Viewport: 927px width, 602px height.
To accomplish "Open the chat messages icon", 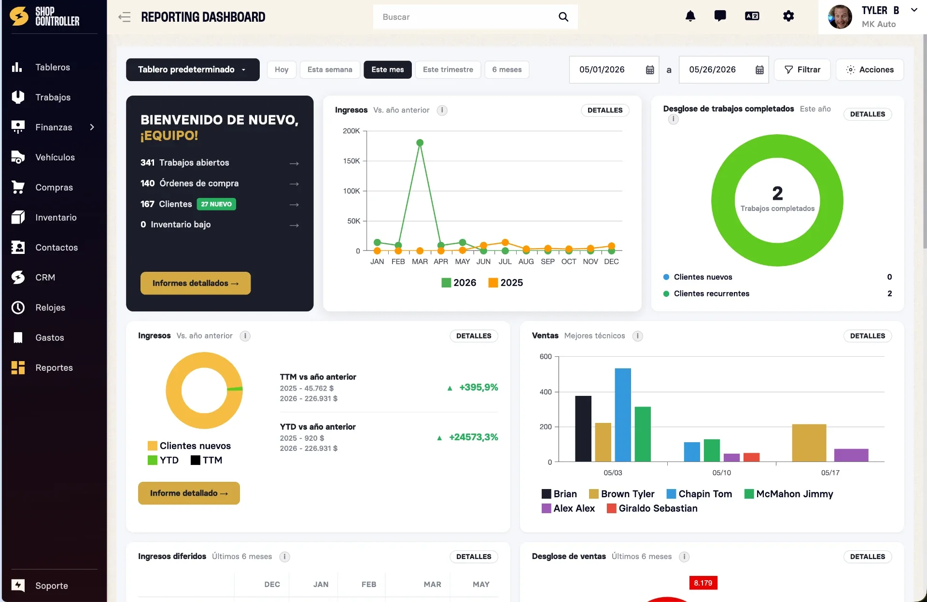I will click(720, 16).
